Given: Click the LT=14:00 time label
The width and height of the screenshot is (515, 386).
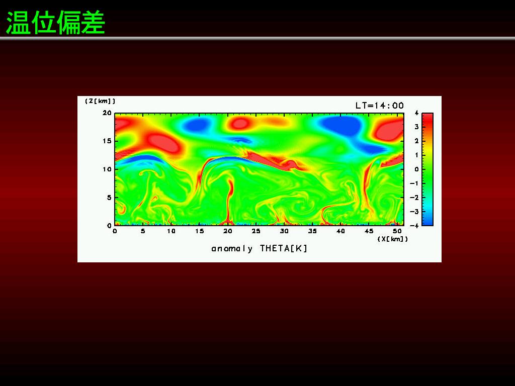Looking at the screenshot, I should click(x=380, y=106).
